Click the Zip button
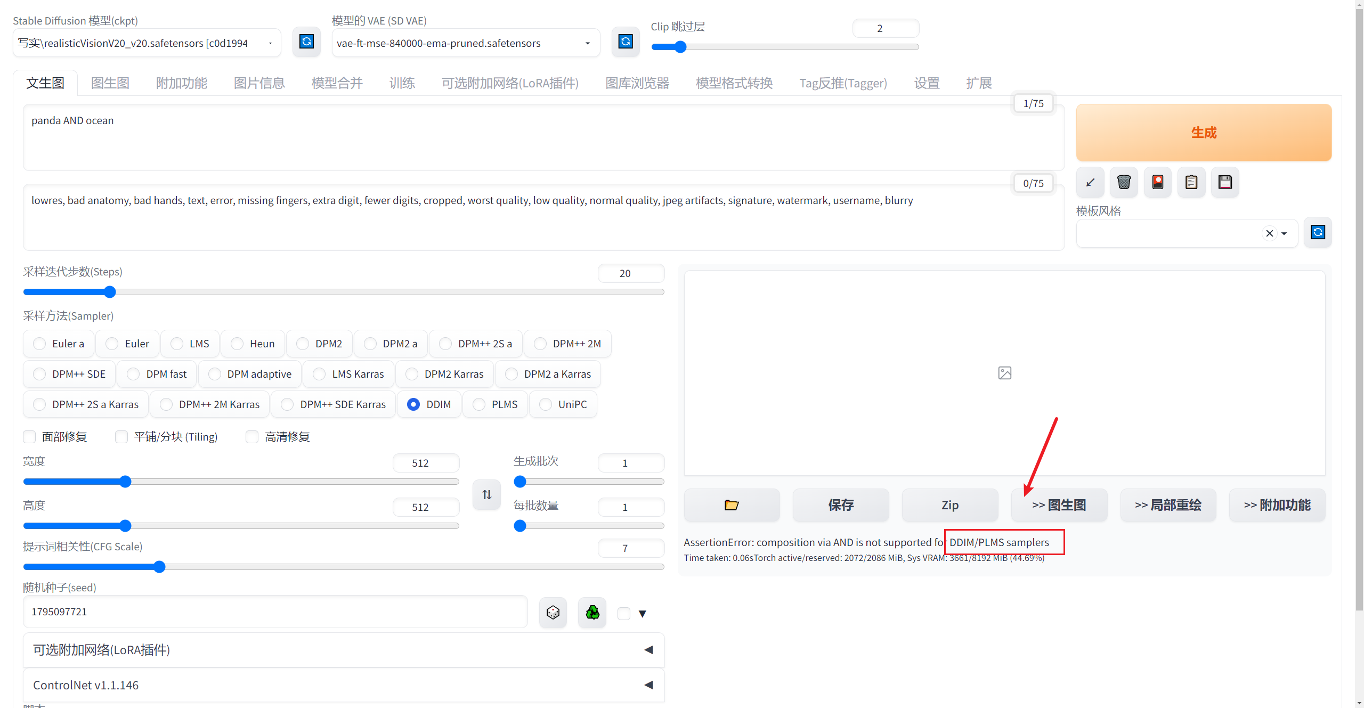The width and height of the screenshot is (1364, 708). [949, 505]
